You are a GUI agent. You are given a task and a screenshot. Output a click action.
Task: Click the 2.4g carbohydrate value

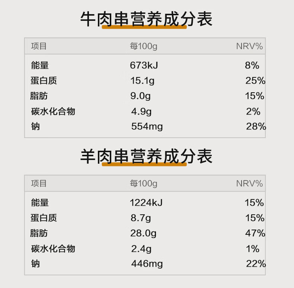(x=141, y=249)
